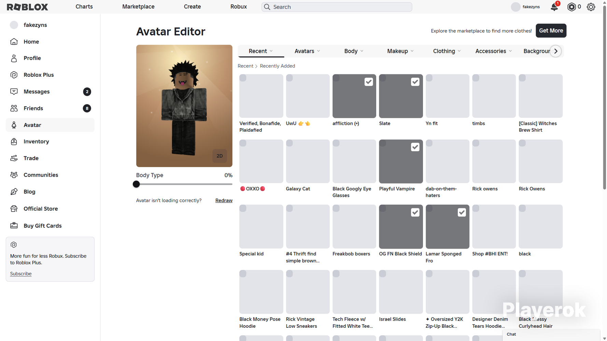The width and height of the screenshot is (607, 341).
Task: Click the Roblox logo
Action: (x=27, y=7)
